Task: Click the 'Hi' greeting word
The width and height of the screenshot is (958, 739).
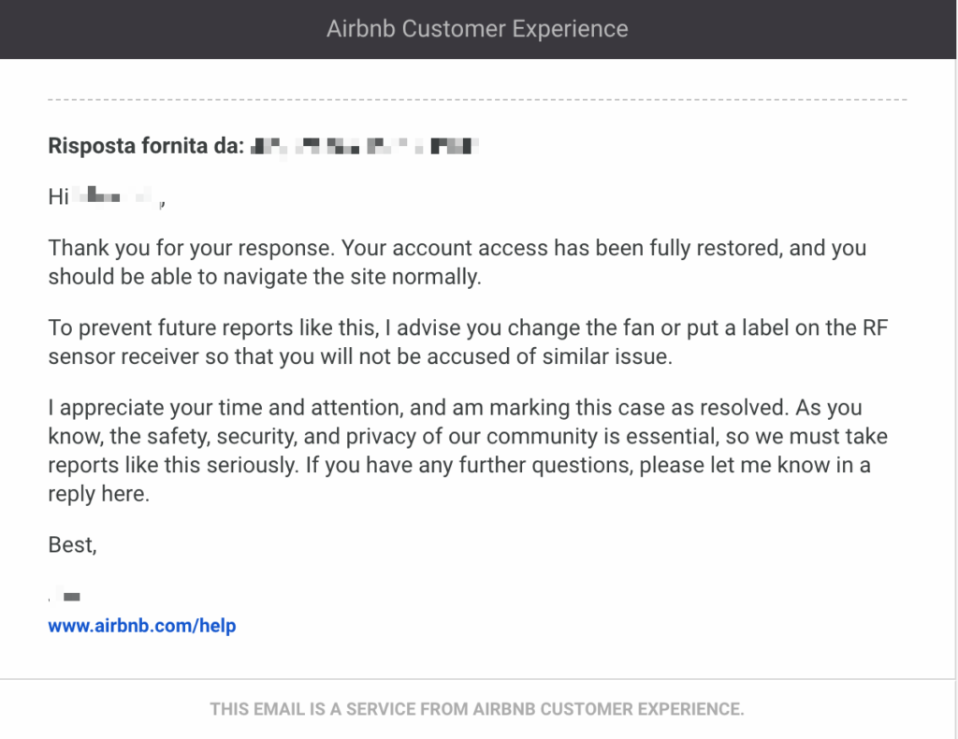Action: (x=58, y=196)
